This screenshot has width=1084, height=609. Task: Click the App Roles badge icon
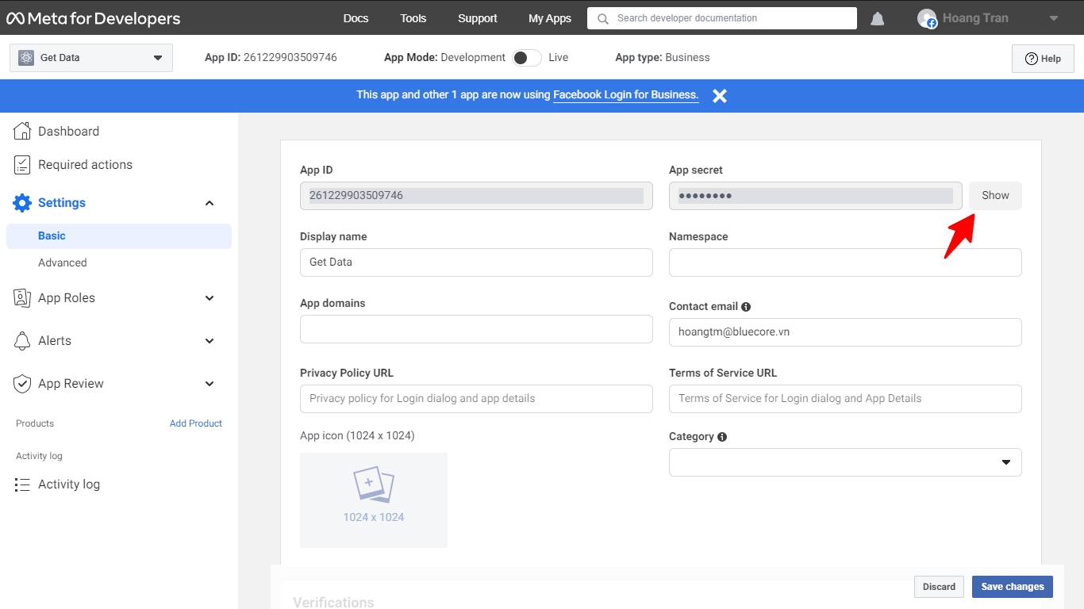(x=23, y=298)
